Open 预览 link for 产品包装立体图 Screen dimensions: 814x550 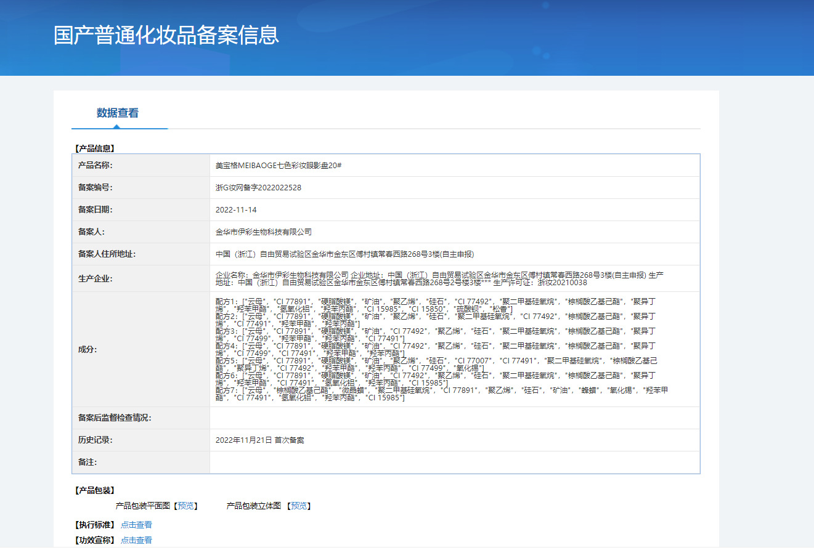coord(300,506)
